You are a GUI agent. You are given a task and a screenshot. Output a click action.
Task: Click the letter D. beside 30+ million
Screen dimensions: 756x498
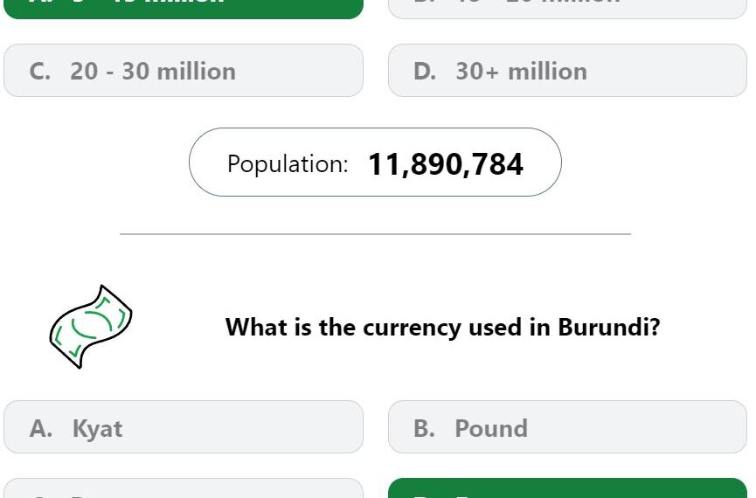[425, 72]
